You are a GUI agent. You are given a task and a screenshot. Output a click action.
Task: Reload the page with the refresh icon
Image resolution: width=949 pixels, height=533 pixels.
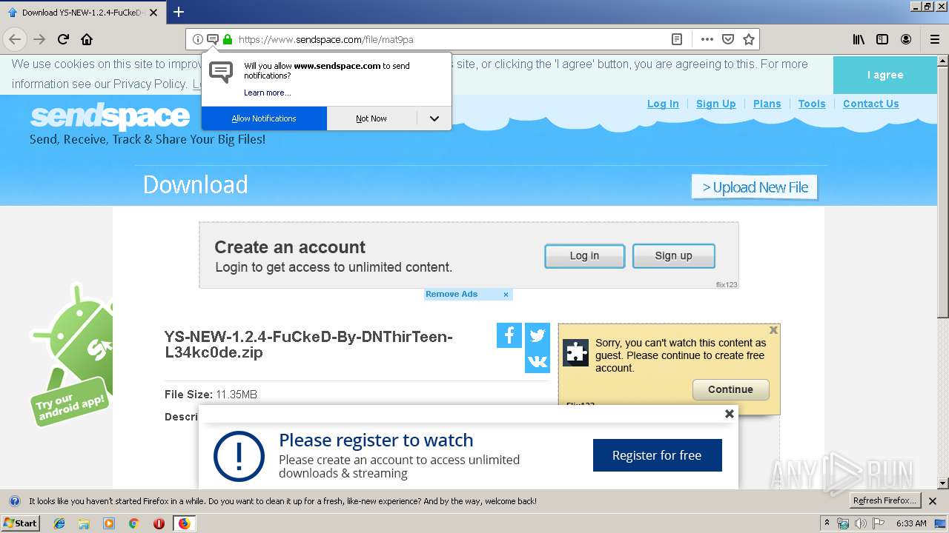(x=64, y=39)
